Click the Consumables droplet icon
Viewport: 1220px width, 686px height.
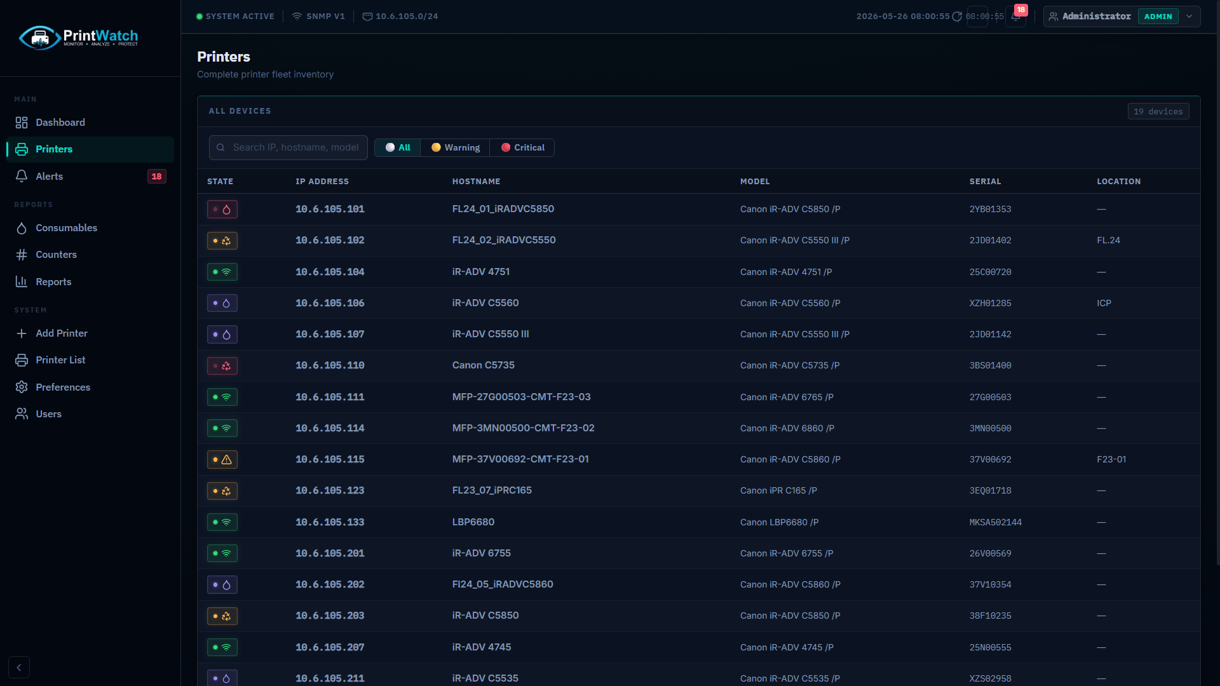(x=22, y=227)
